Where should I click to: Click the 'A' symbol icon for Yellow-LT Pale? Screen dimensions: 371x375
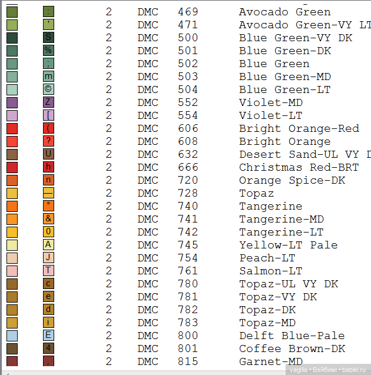coord(48,245)
